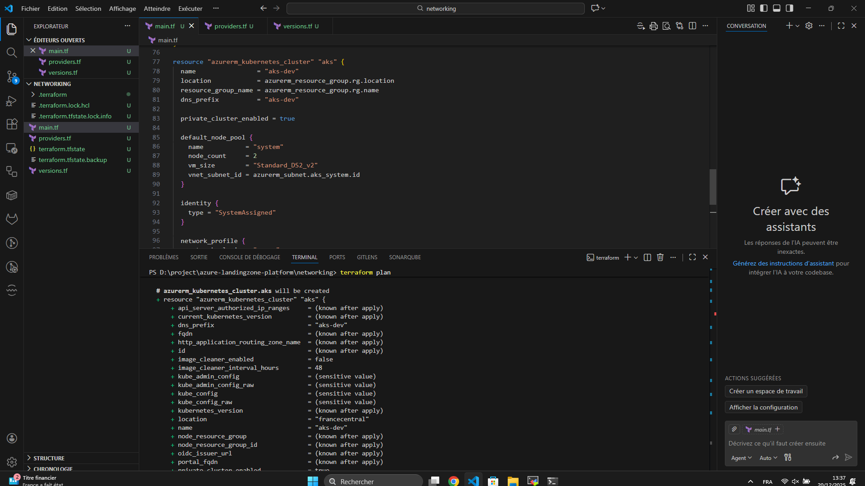Toggle primary sidebar visibility in title bar

tap(764, 8)
